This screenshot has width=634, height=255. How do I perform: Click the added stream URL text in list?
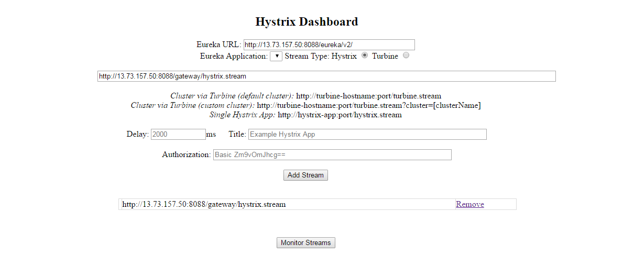(x=204, y=204)
